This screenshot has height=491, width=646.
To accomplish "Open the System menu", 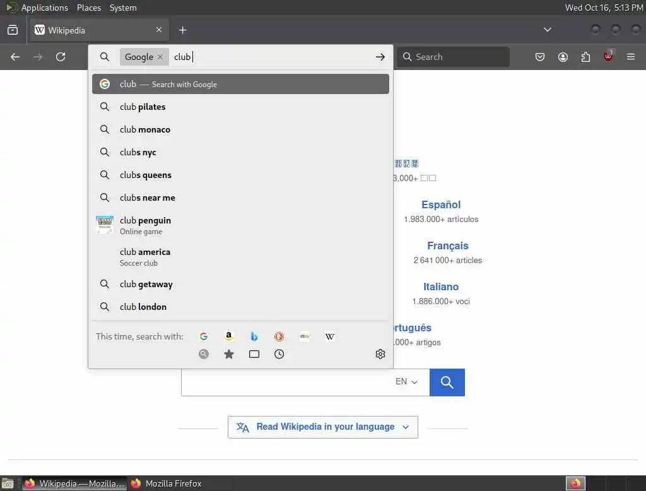I will pos(123,8).
